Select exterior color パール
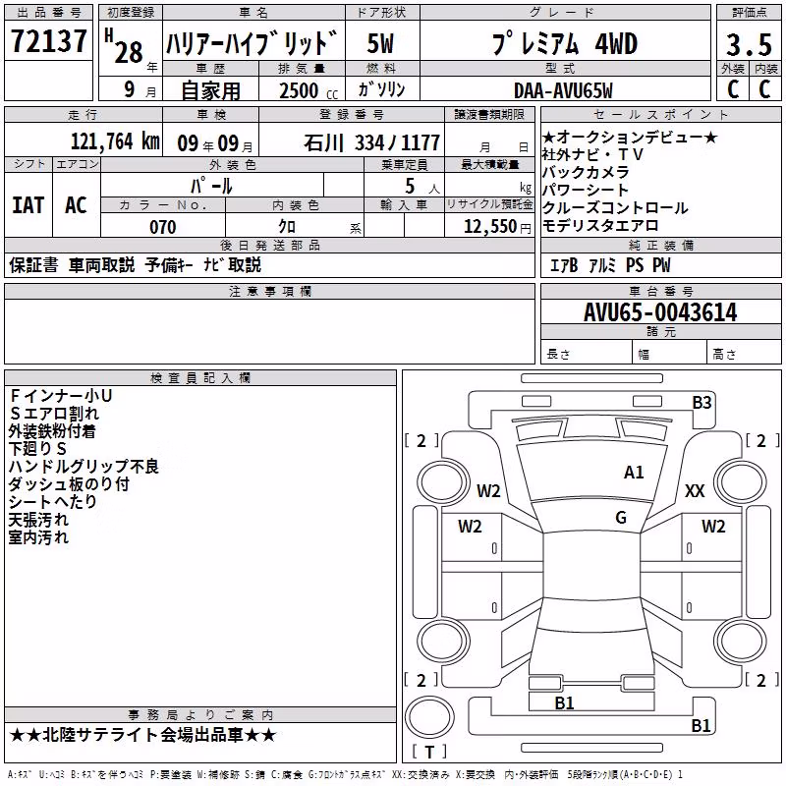This screenshot has height=786, width=786. click(x=211, y=187)
